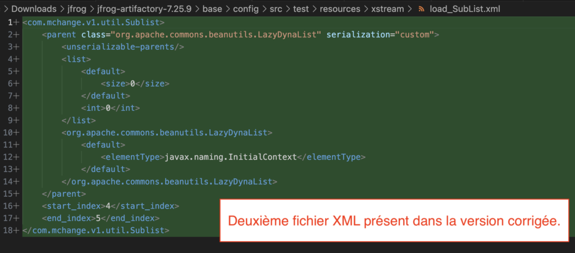Image resolution: width=575 pixels, height=253 pixels.
Task: Select the xstream breadcrumb folder
Action: (387, 9)
